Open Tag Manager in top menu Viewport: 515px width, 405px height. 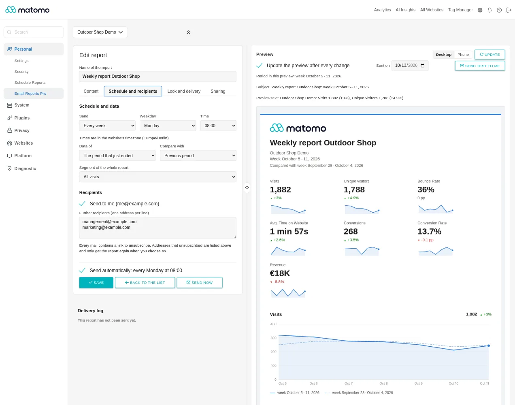coord(460,10)
